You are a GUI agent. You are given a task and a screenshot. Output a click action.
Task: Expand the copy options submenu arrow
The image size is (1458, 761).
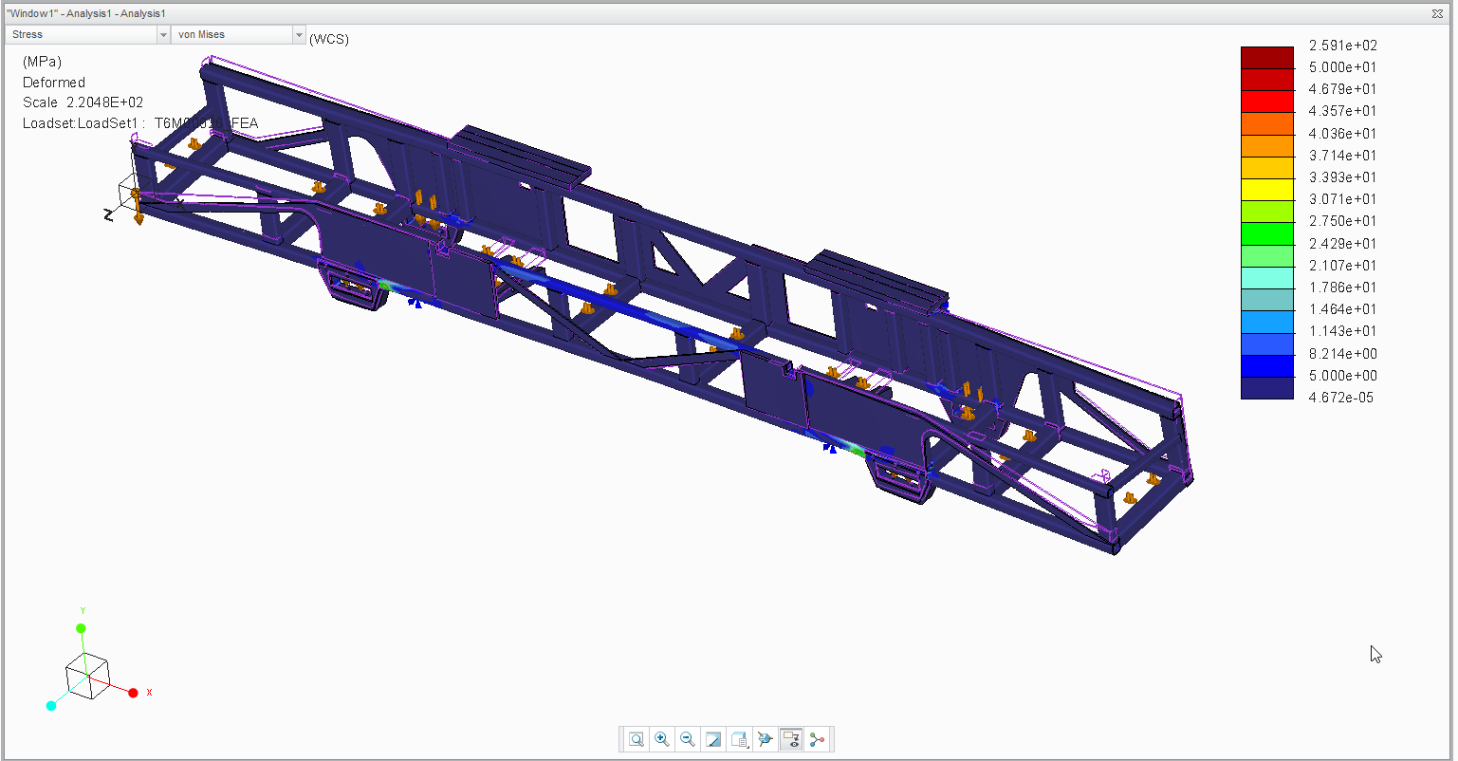747,747
